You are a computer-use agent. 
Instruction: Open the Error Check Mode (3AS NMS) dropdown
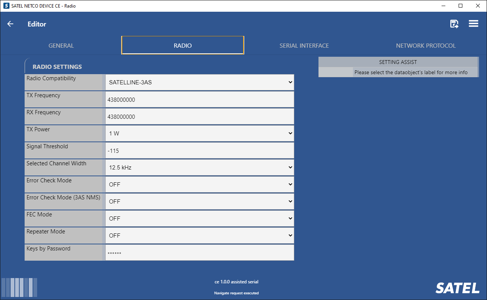pyautogui.click(x=200, y=201)
